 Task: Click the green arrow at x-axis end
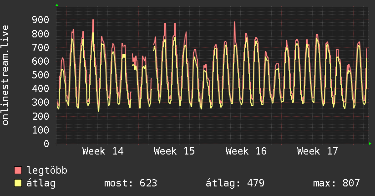(x=370, y=144)
